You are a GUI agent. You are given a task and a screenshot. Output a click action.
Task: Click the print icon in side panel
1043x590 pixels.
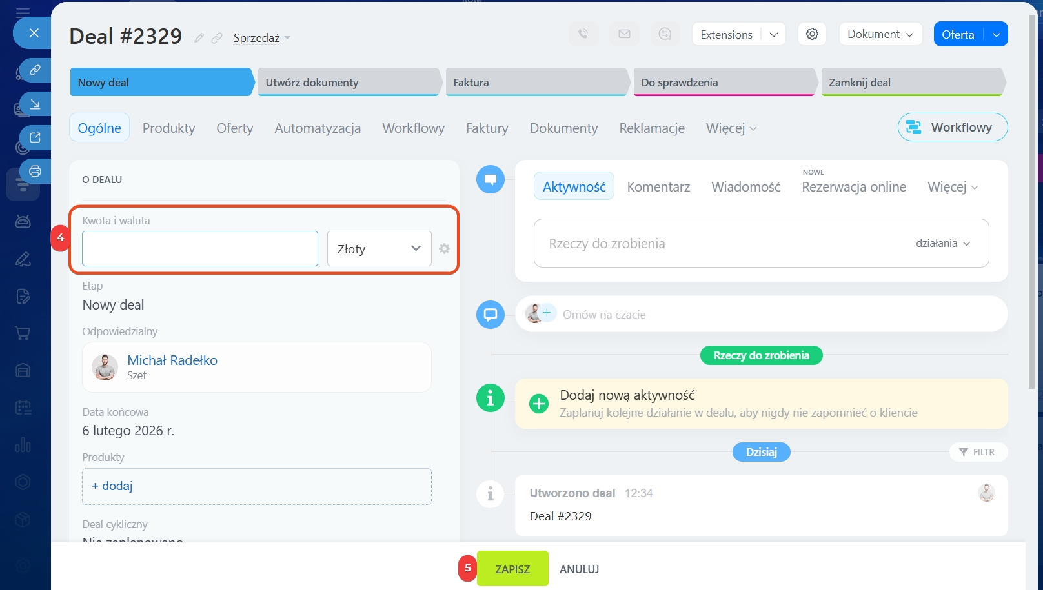[35, 172]
